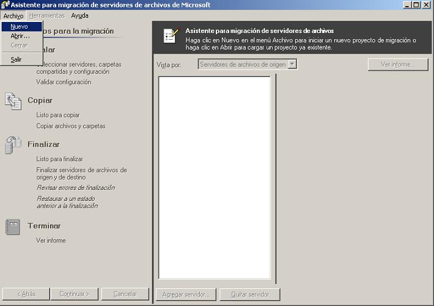This screenshot has height=306, width=434.
Task: Choose Cerrar from the Archivo menu
Action: point(21,45)
